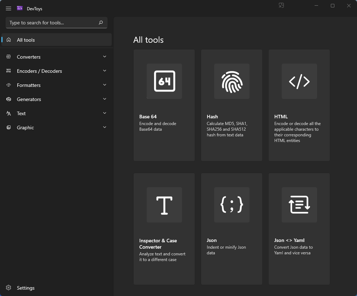Click inside the tool search box
The width and height of the screenshot is (357, 296).
(53, 22)
